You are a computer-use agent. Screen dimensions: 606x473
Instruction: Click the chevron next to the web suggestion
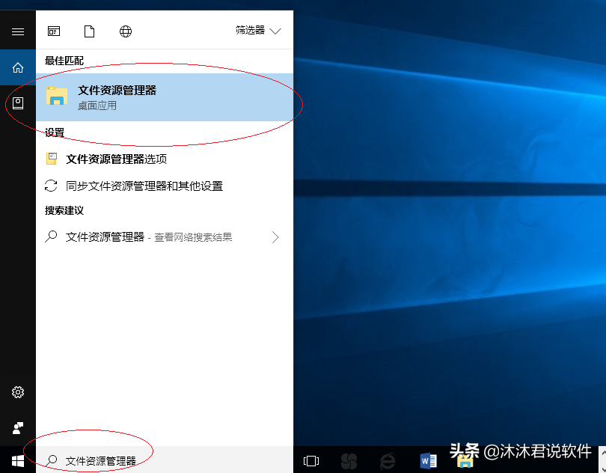pyautogui.click(x=275, y=236)
